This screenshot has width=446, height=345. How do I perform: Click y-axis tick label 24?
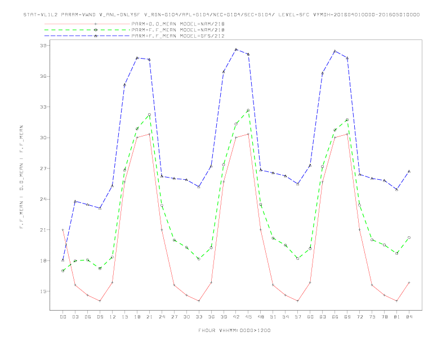43,199
